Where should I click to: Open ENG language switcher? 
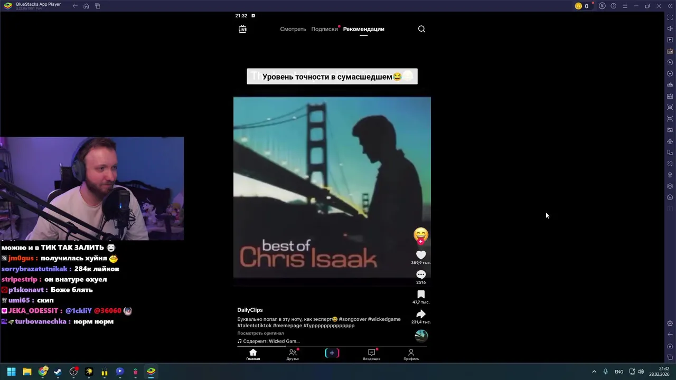coord(618,372)
